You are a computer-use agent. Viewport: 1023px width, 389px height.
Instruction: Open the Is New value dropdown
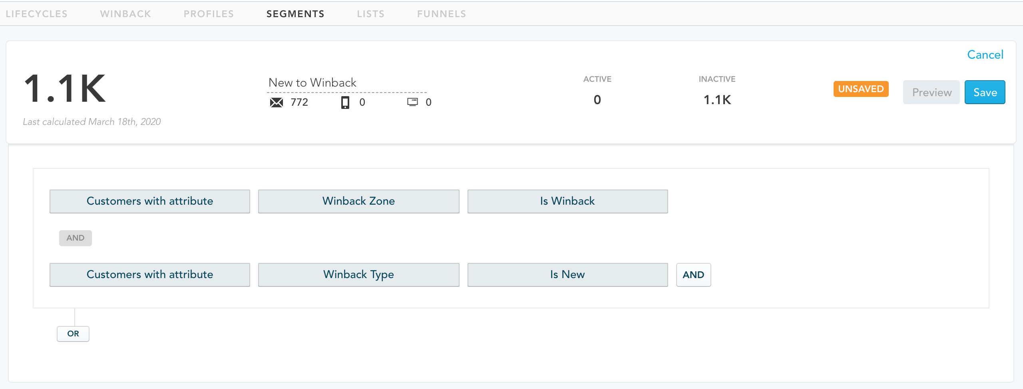(x=568, y=275)
